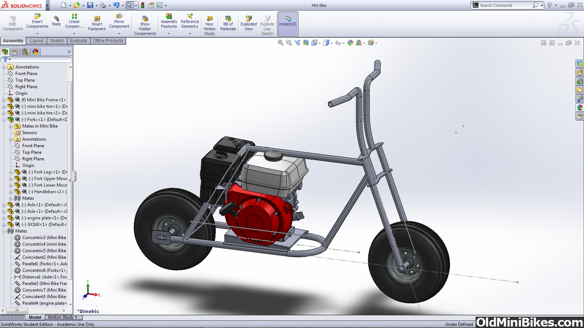This screenshot has height=328, width=584.
Task: Click the Save toolbar icon
Action: click(90, 5)
